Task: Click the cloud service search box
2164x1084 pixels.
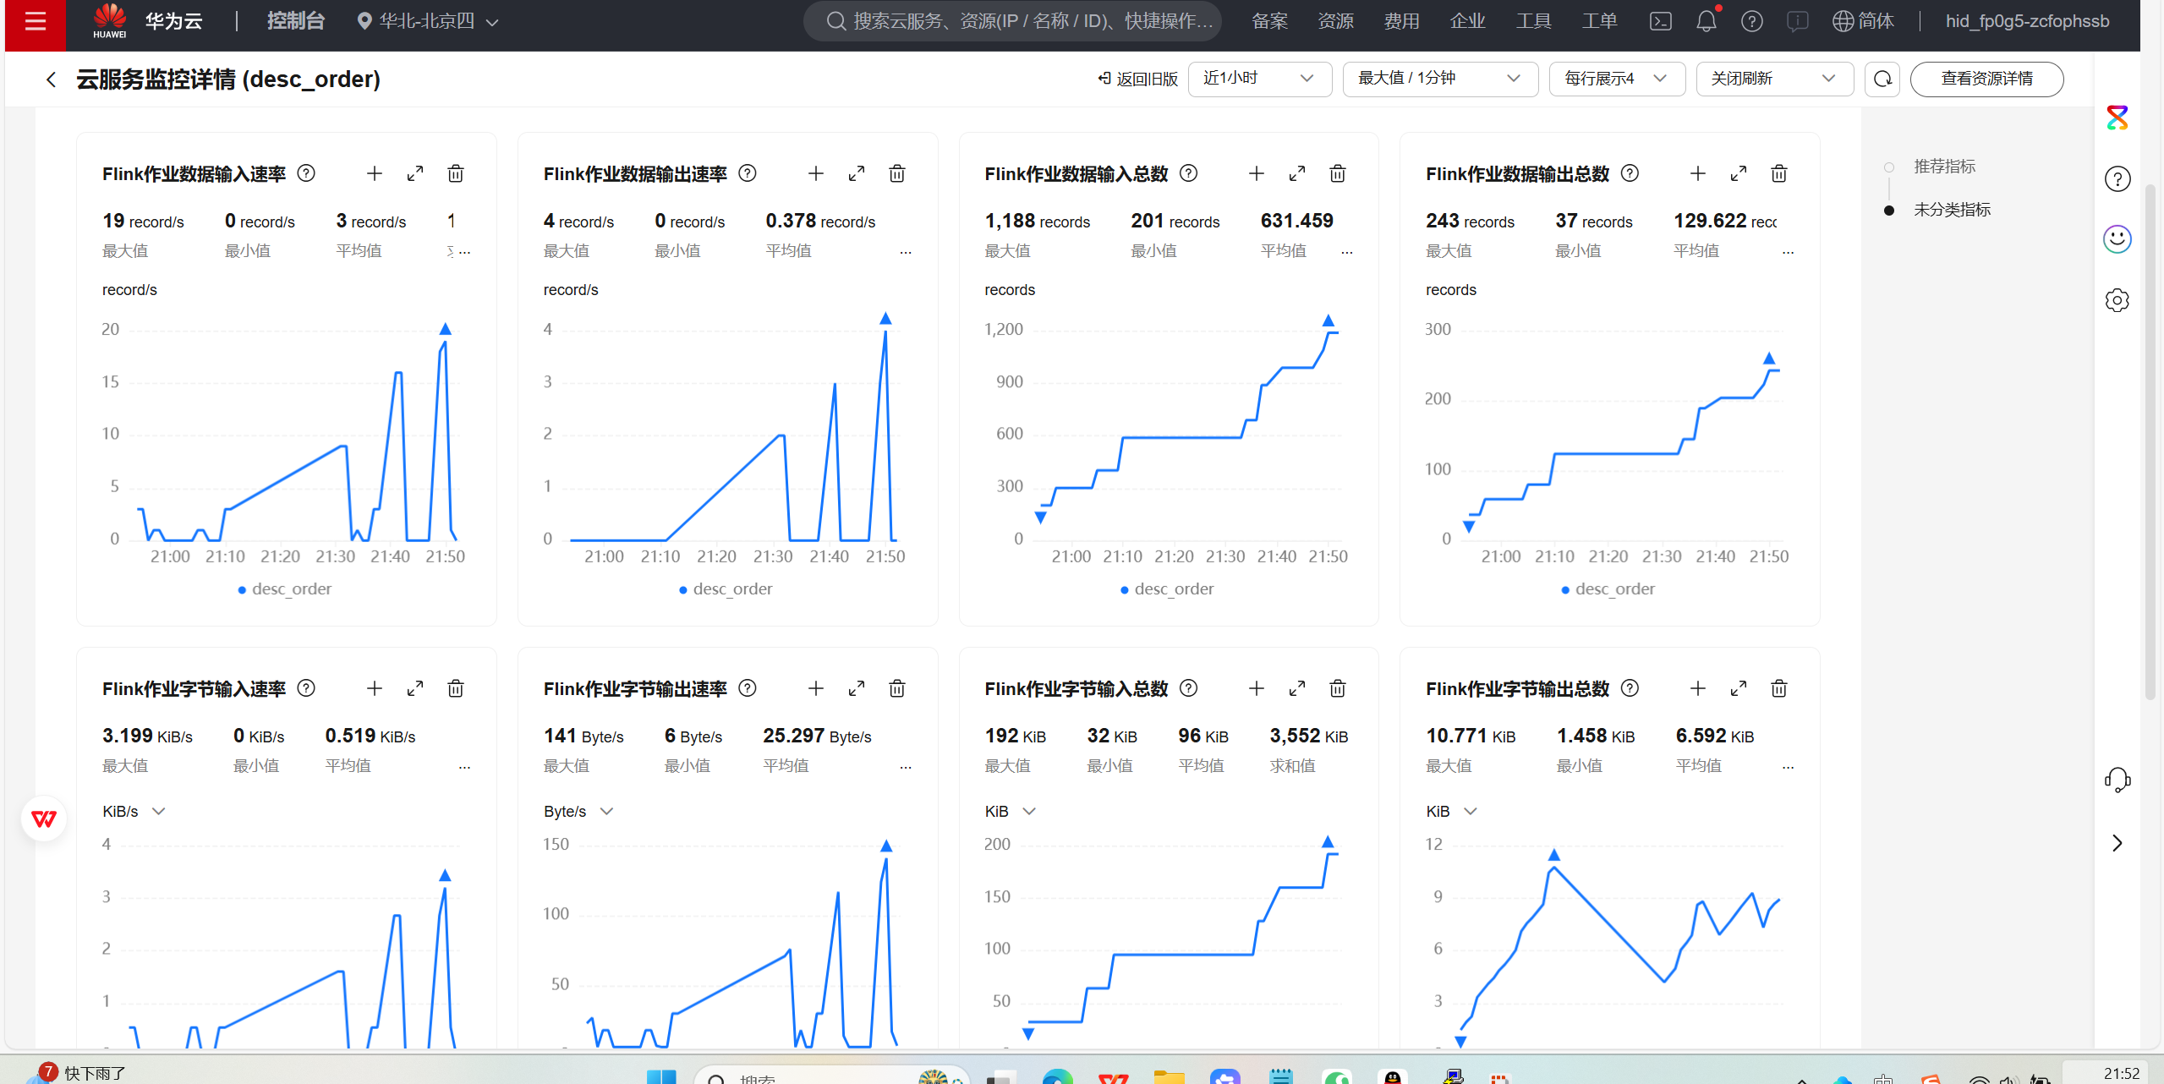Action: point(1012,21)
